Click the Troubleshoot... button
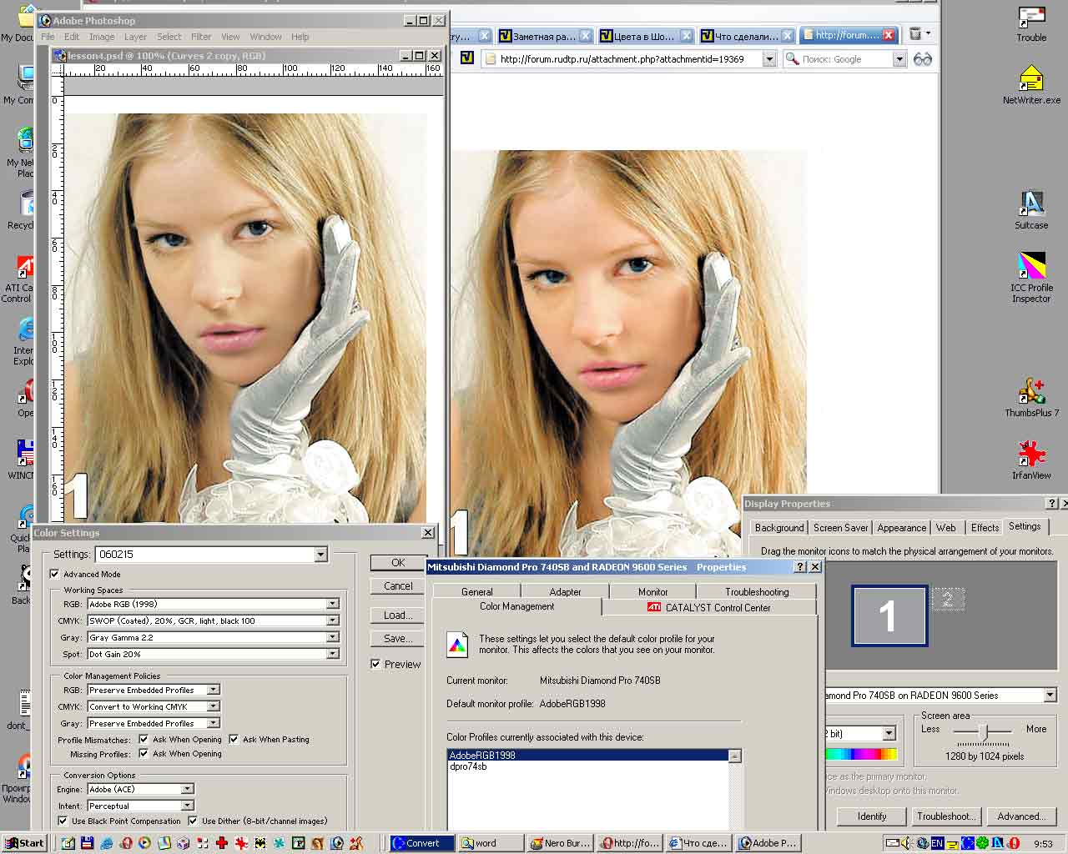This screenshot has width=1068, height=854. pos(945,816)
